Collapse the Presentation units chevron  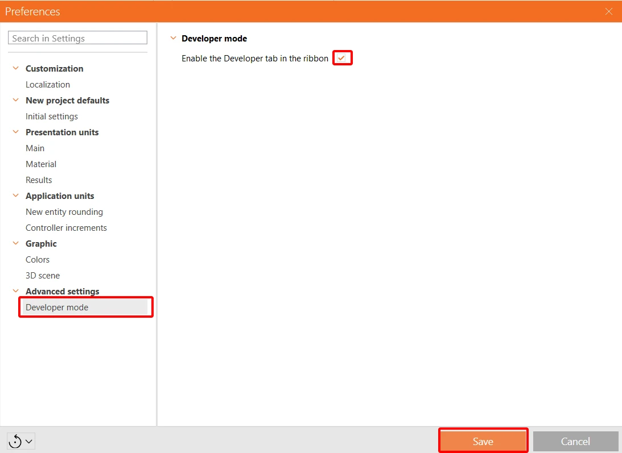click(16, 131)
